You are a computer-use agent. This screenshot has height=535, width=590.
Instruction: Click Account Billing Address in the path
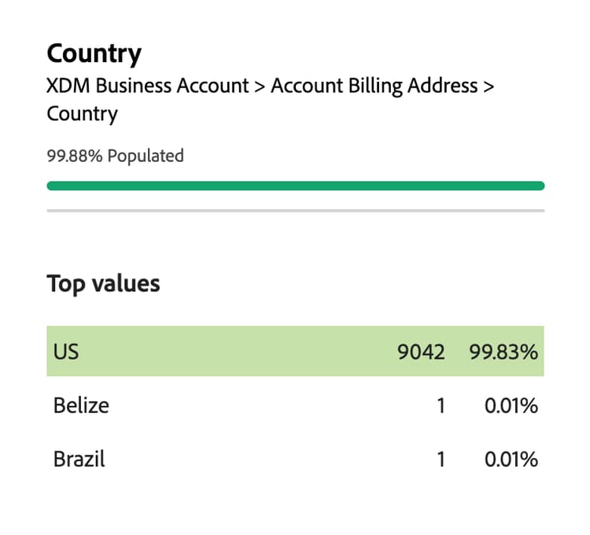[x=374, y=85]
